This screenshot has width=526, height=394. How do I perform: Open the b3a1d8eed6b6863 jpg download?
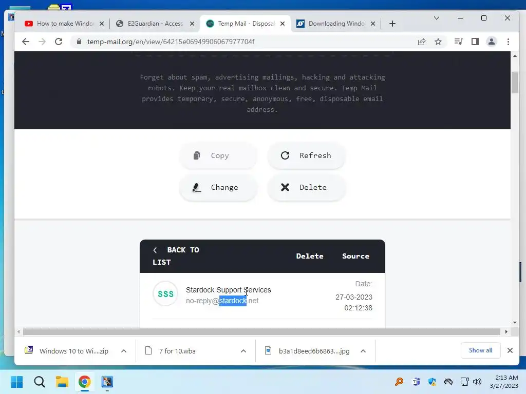(308, 351)
